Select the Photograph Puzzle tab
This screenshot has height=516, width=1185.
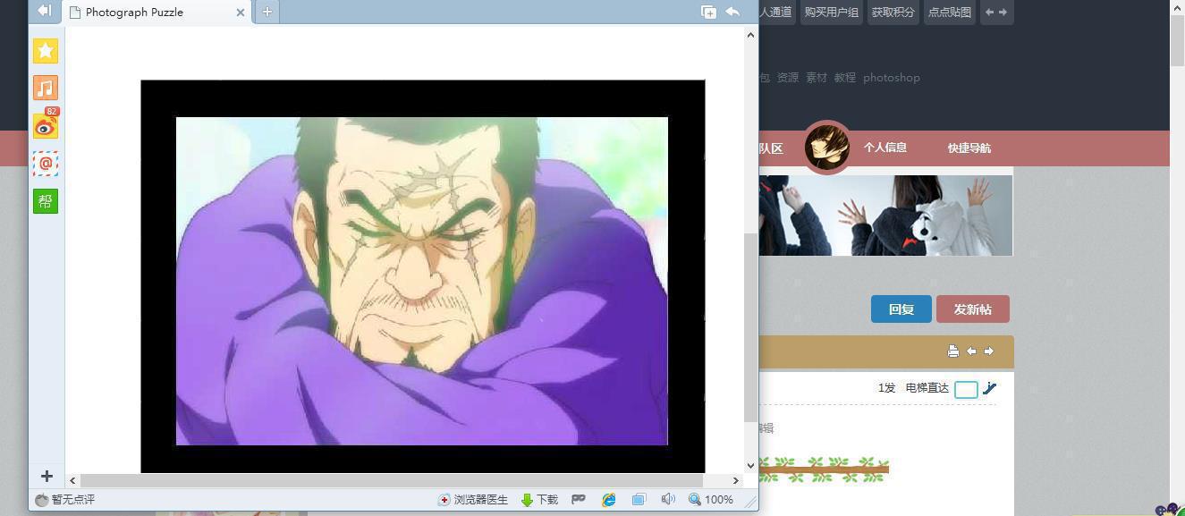[150, 13]
